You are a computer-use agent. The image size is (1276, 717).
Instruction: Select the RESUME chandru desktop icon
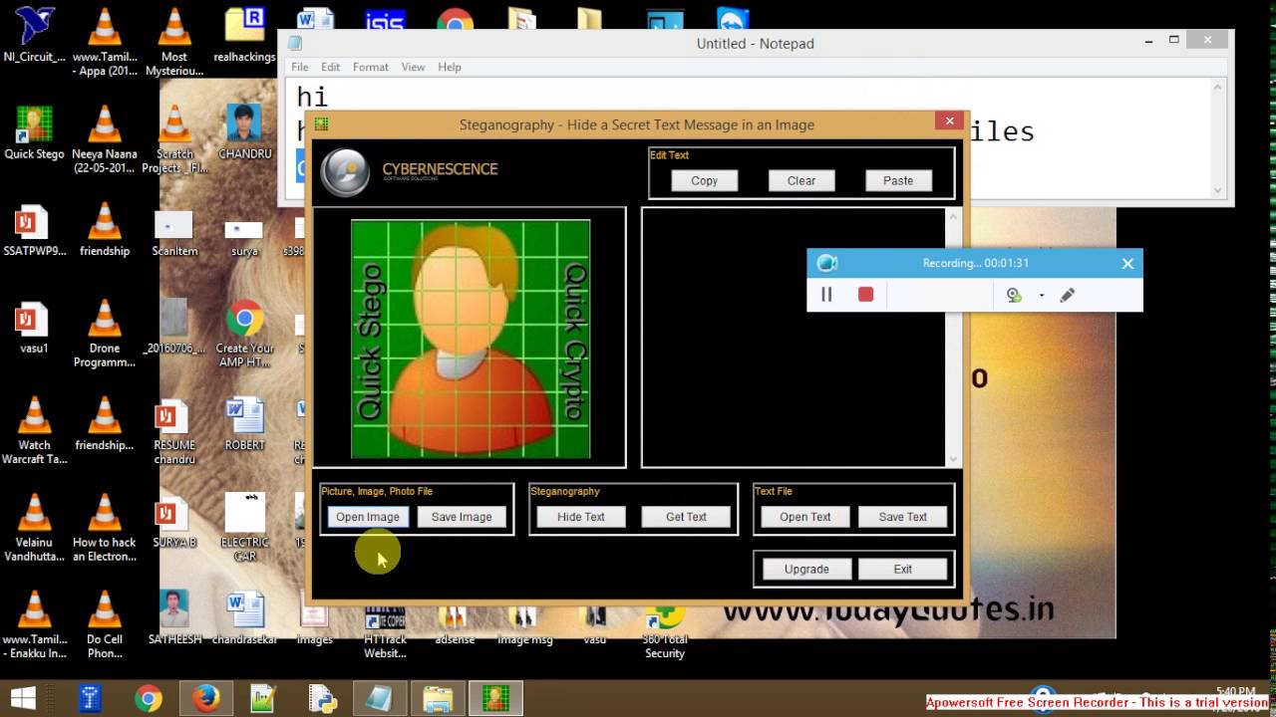coord(174,430)
